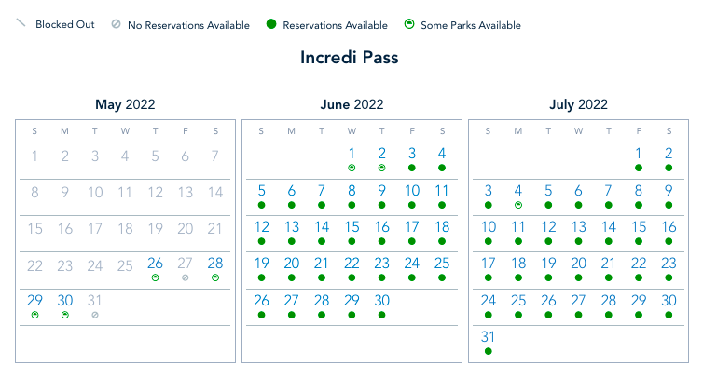Click the Incredi Pass heading
Screen dimensions: 703x379
pyautogui.click(x=350, y=58)
